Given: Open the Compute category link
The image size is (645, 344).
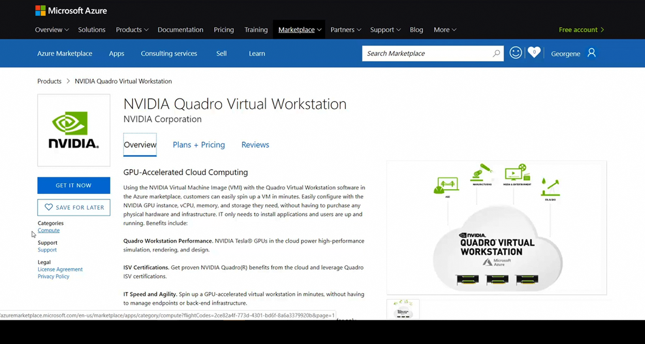Looking at the screenshot, I should pyautogui.click(x=49, y=230).
